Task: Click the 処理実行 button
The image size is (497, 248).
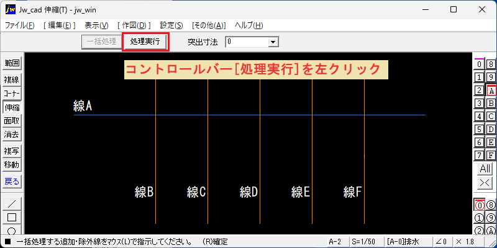Action: (145, 42)
